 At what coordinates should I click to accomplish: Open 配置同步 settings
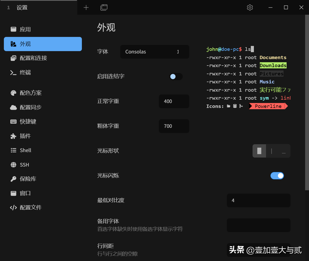pos(43,107)
